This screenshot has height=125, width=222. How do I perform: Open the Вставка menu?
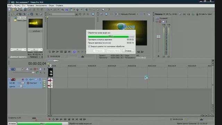tap(31, 6)
